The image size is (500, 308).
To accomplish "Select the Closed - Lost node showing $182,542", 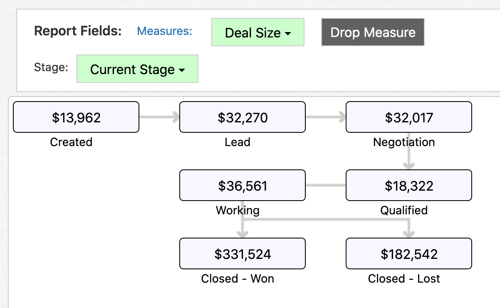I will 408,253.
